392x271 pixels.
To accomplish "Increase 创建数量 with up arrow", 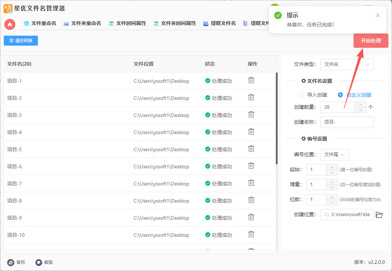I will 361,104.
